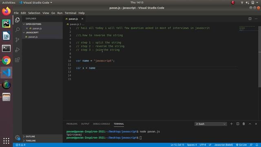261x147 pixels.
Task: Open the Run and Debug view
Action: 17,50
